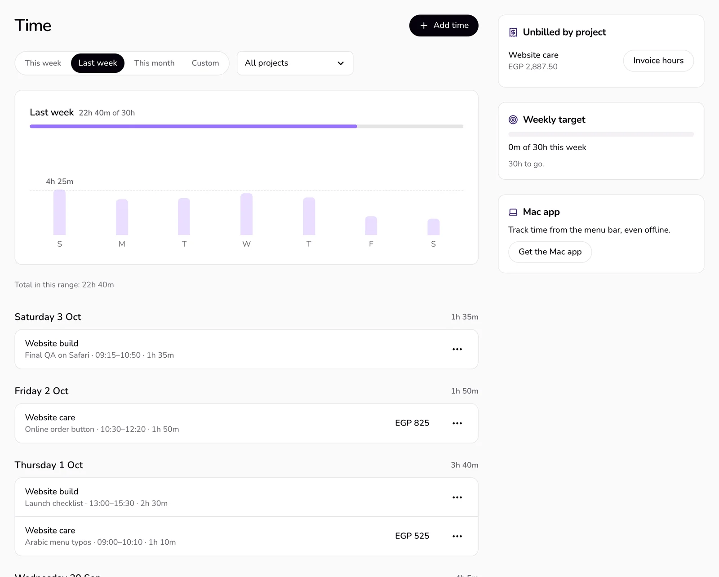Image resolution: width=719 pixels, height=577 pixels.
Task: Click the Weekly target progress bar
Action: coord(601,134)
